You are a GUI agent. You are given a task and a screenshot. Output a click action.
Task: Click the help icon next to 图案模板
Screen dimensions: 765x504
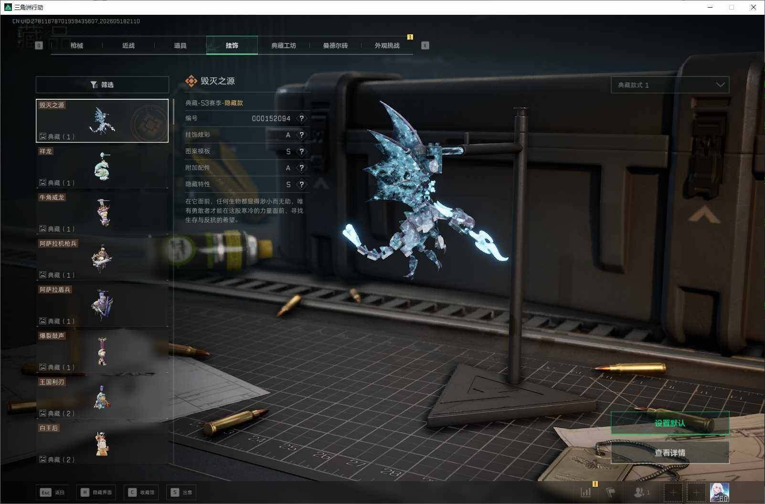tap(301, 152)
